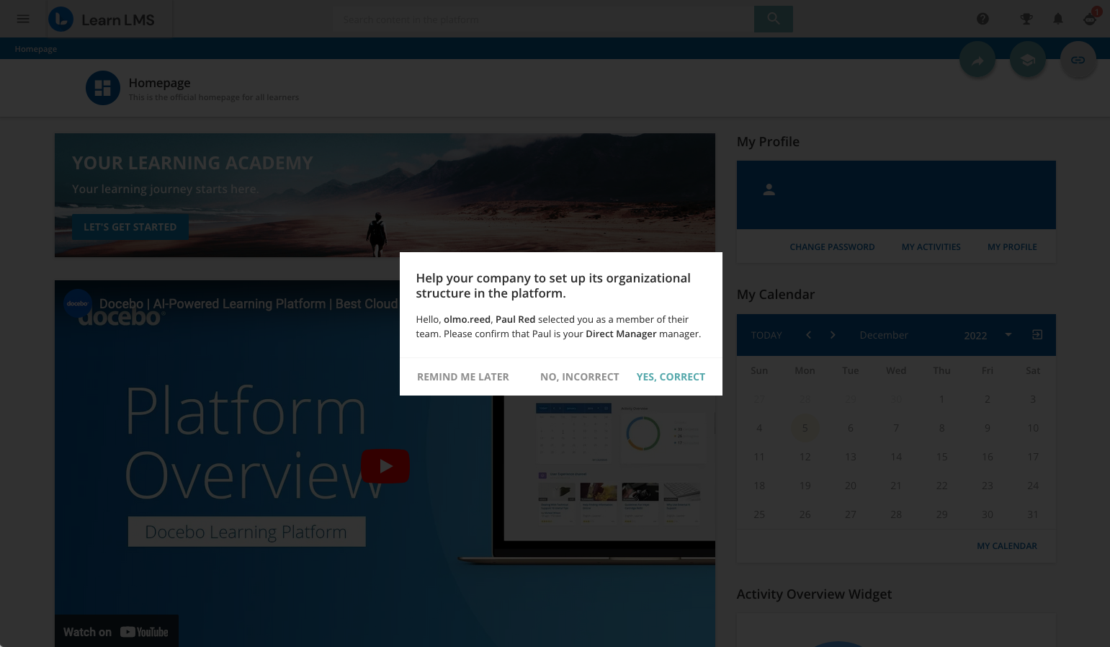
Task: Open Change Password link
Action: click(832, 247)
